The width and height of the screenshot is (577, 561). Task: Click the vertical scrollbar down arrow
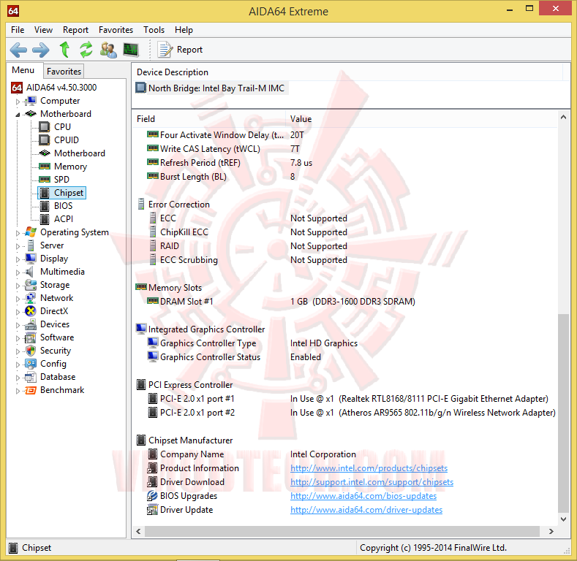point(563,519)
